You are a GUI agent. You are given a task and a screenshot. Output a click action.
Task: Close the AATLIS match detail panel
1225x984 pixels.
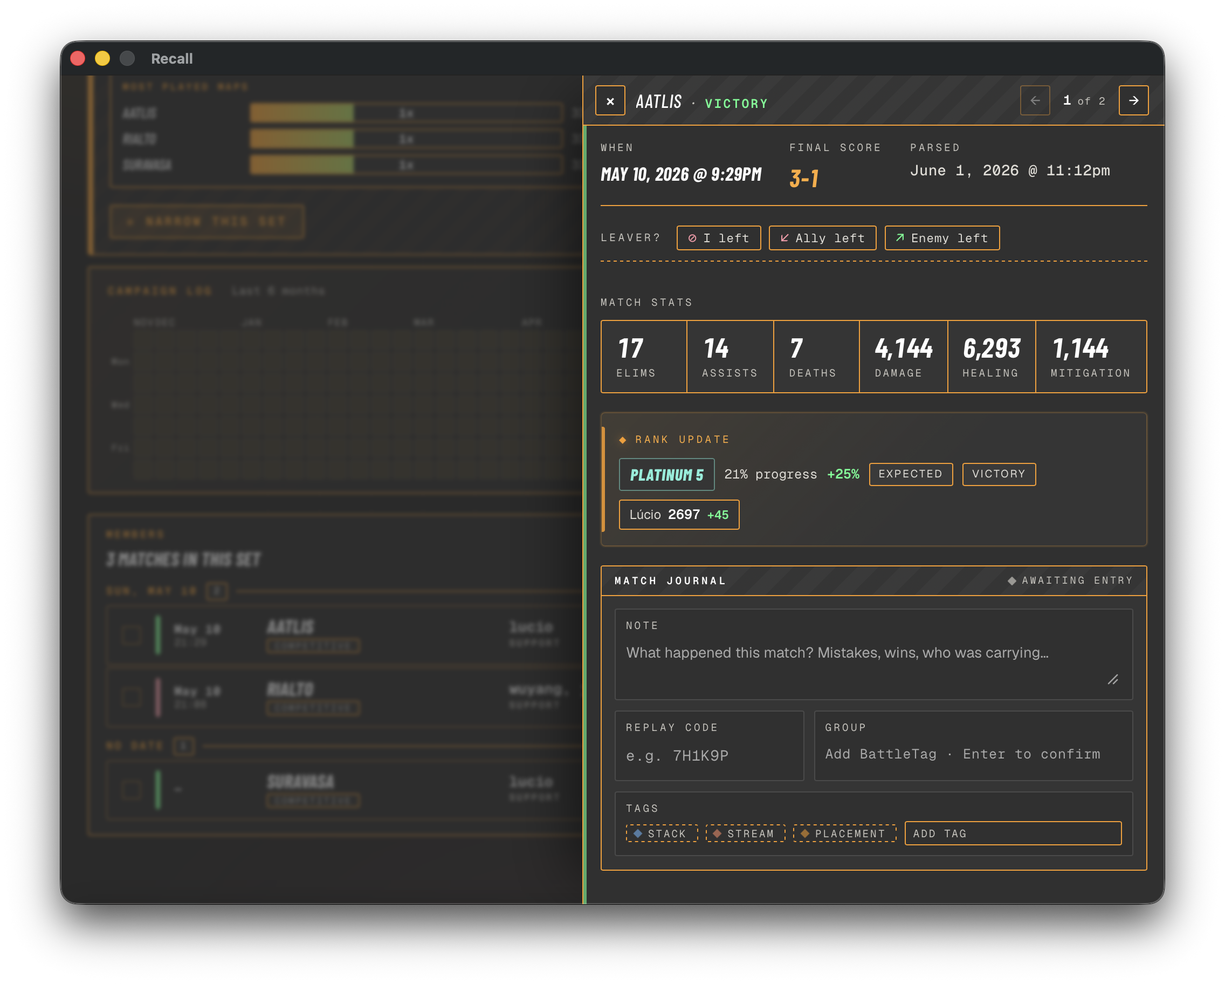tap(610, 101)
